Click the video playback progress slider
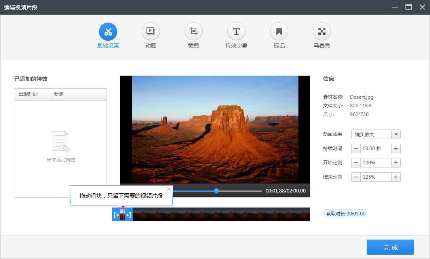 [x=216, y=191]
